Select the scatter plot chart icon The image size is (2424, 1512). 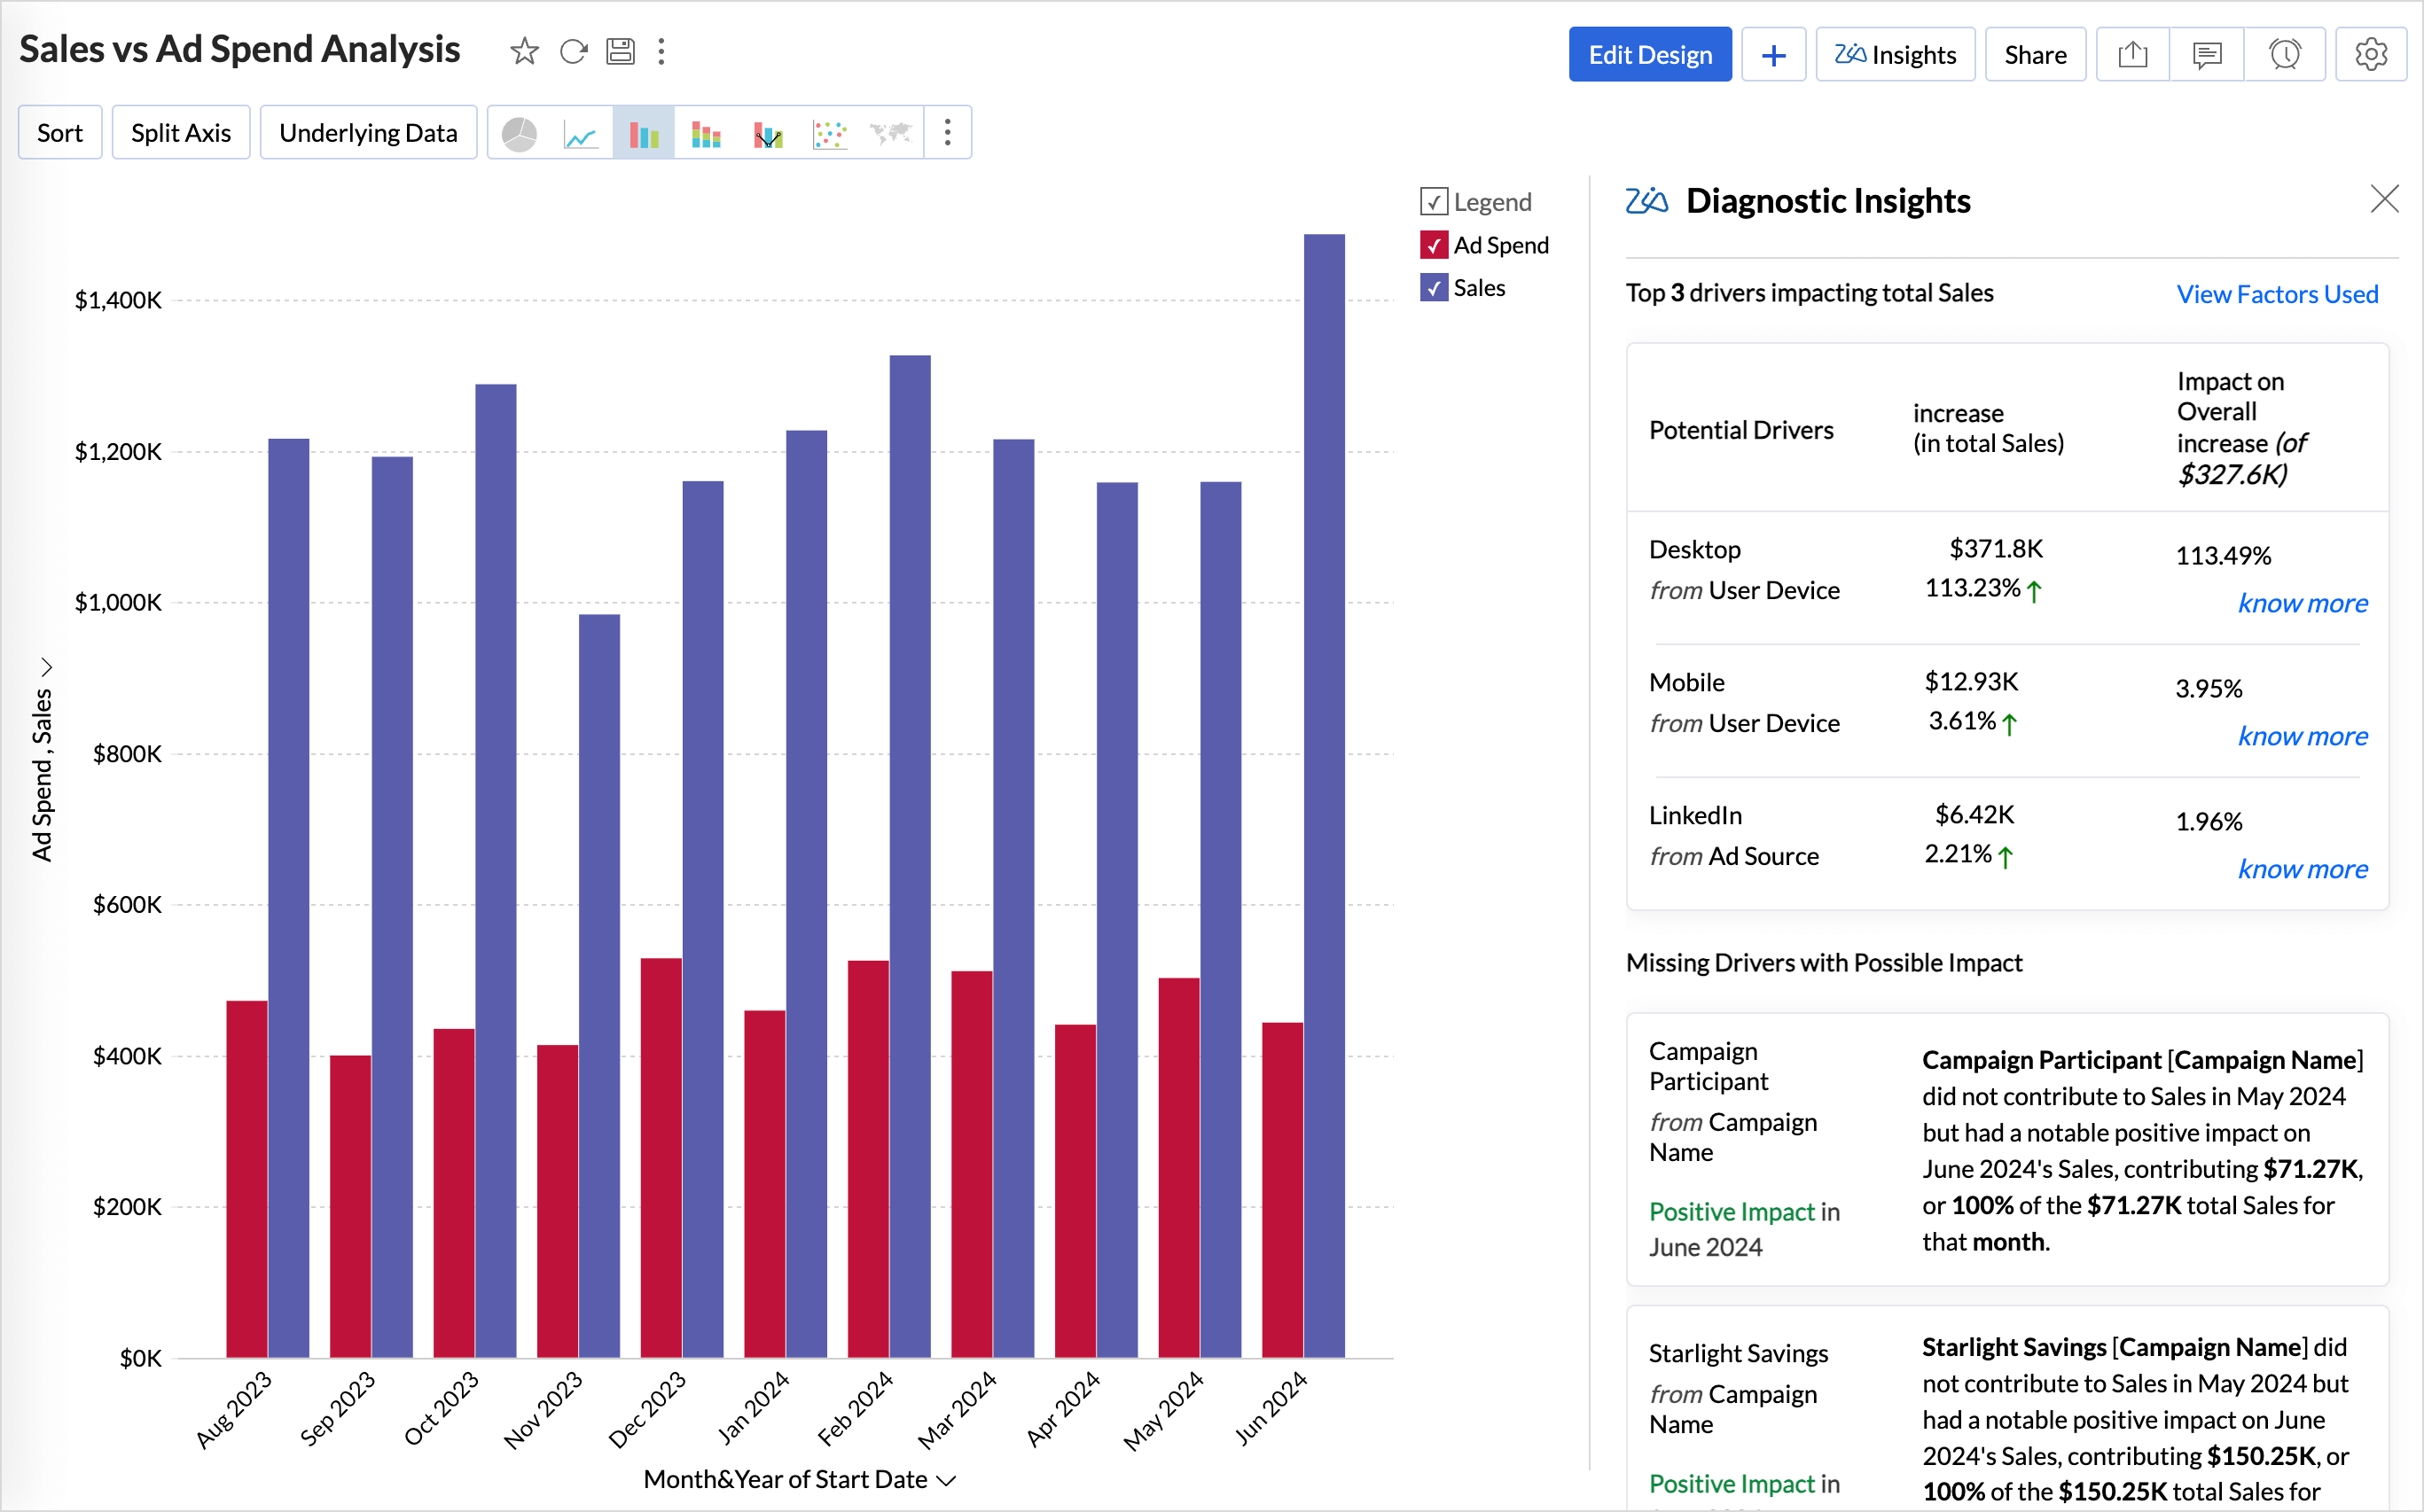click(x=829, y=133)
